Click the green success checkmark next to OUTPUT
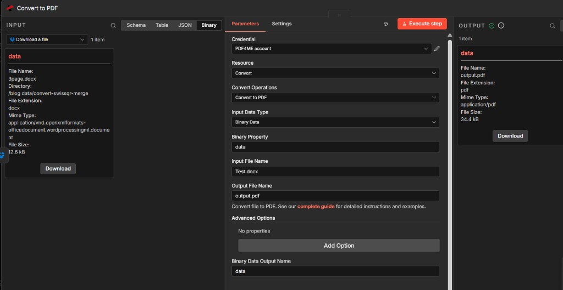The width and height of the screenshot is (563, 290). [x=492, y=26]
